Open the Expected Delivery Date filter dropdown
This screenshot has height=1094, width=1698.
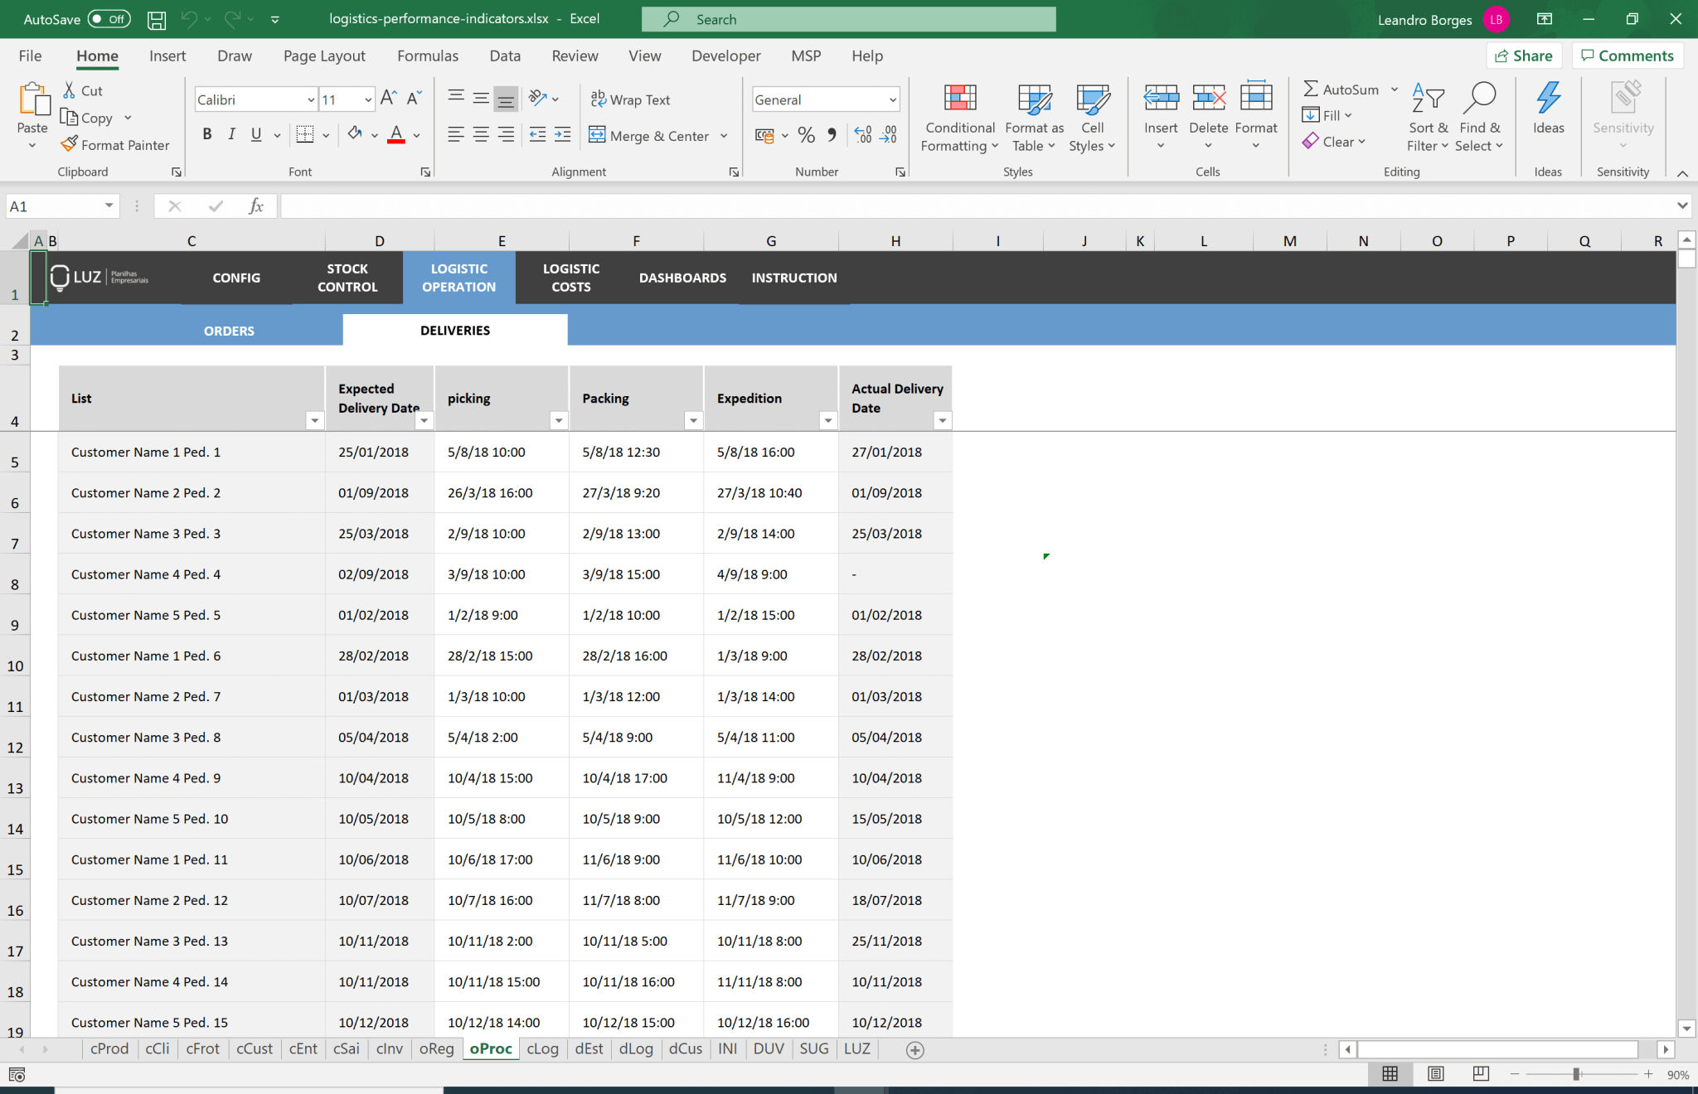tap(424, 420)
